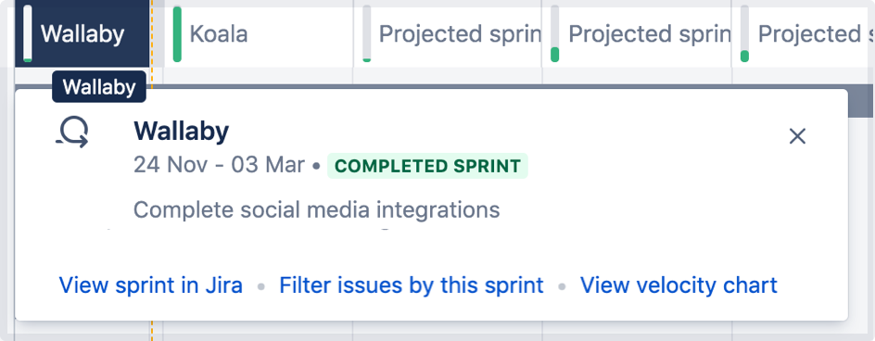Screen dimensions: 875x341
Task: Click the 24 Nov - 03 Mar date range
Action: (220, 166)
